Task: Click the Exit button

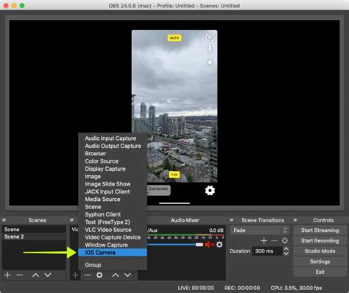Action: click(x=320, y=272)
